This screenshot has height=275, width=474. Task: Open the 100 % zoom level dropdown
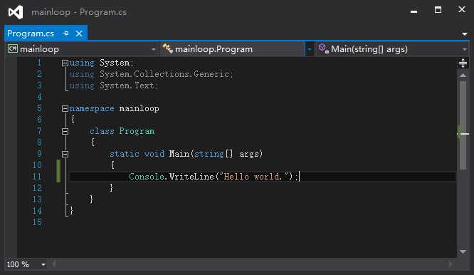(43, 265)
